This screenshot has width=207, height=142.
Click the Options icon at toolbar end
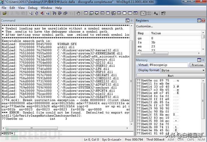pyautogui.click(x=163, y=13)
